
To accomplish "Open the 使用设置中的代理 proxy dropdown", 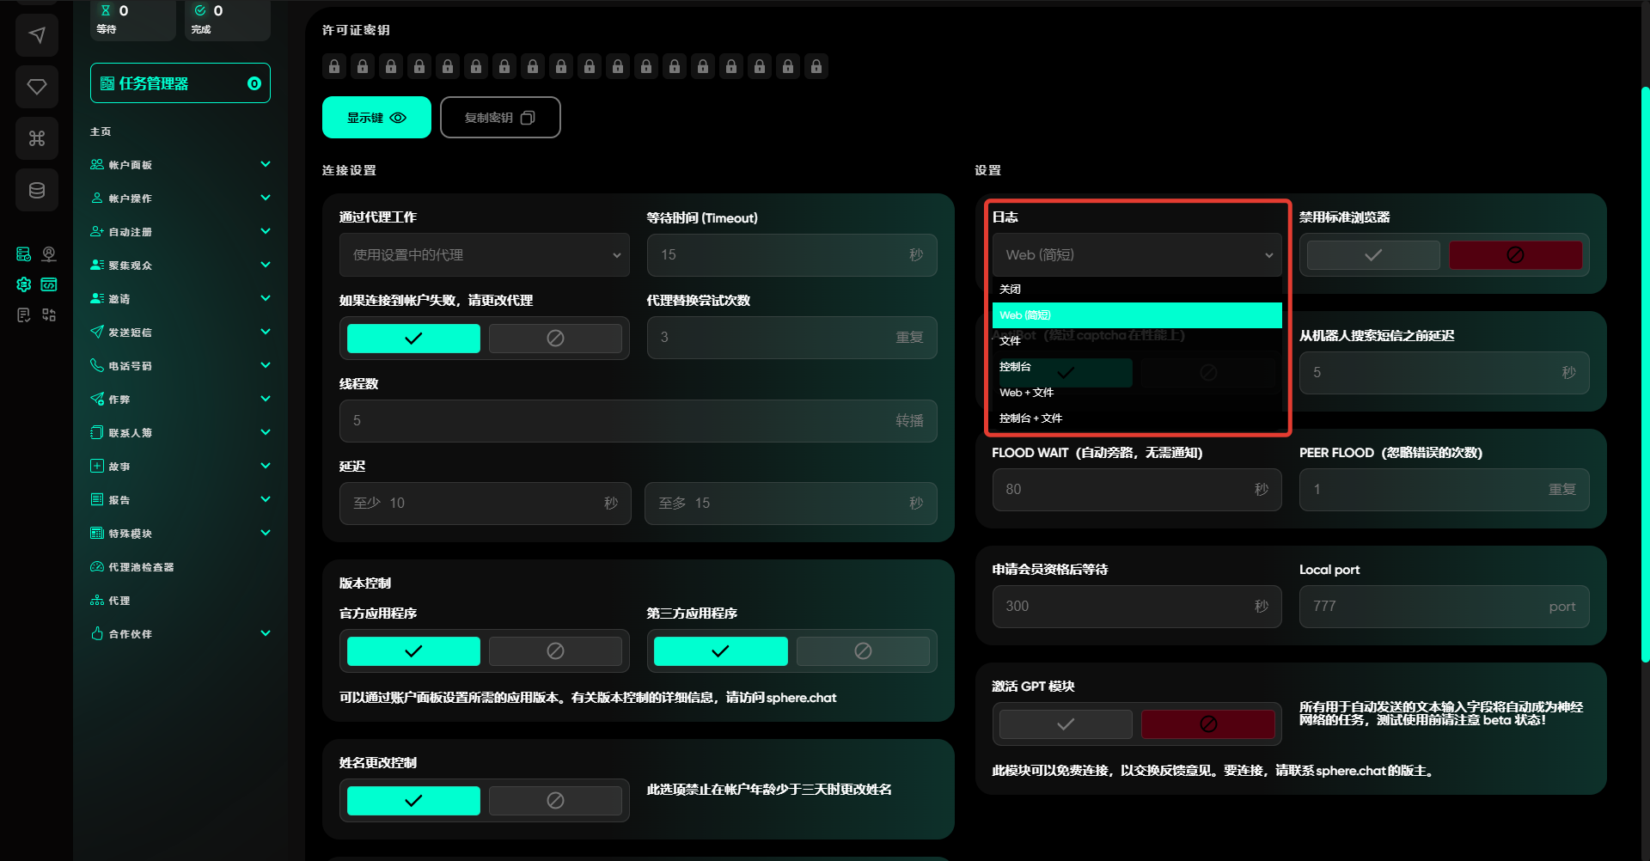I will pyautogui.click(x=485, y=255).
